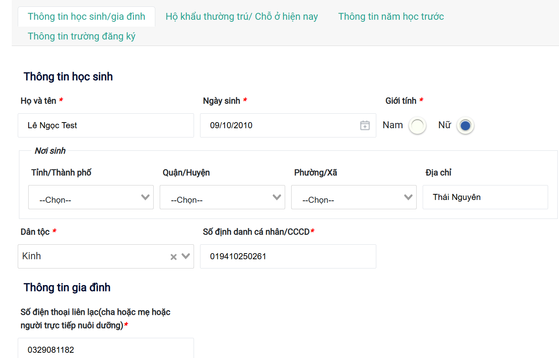This screenshot has width=559, height=358.
Task: Click the chevron arrow in Dân tộc box
Action: pyautogui.click(x=186, y=256)
